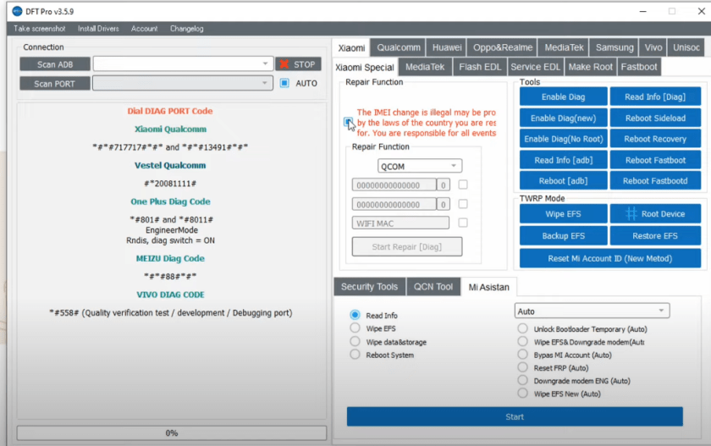Open the Account menu
The width and height of the screenshot is (711, 446).
coord(144,29)
